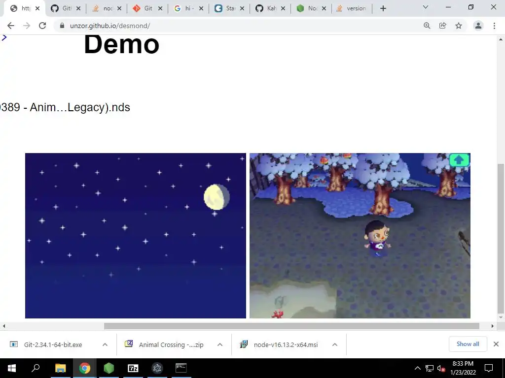Open the Windows Start menu
Screen dimensions: 505x378
click(12, 368)
